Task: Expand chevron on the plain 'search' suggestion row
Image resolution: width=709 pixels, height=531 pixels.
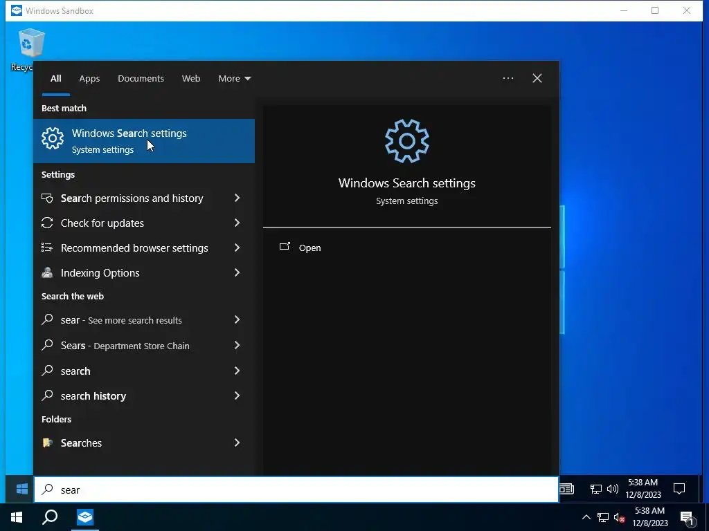Action: [237, 371]
